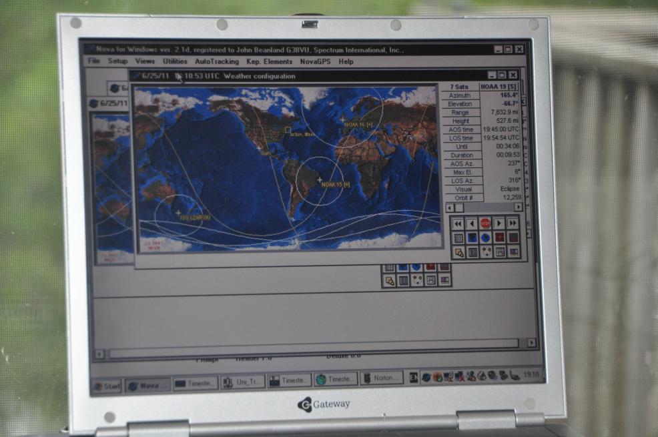Screen dimensions: 658x437
Task: Select the NOAA 15 satellite on the map
Action: tap(320, 179)
